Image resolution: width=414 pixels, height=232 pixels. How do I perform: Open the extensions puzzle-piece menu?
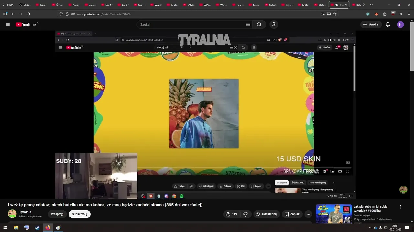pyautogui.click(x=385, y=14)
